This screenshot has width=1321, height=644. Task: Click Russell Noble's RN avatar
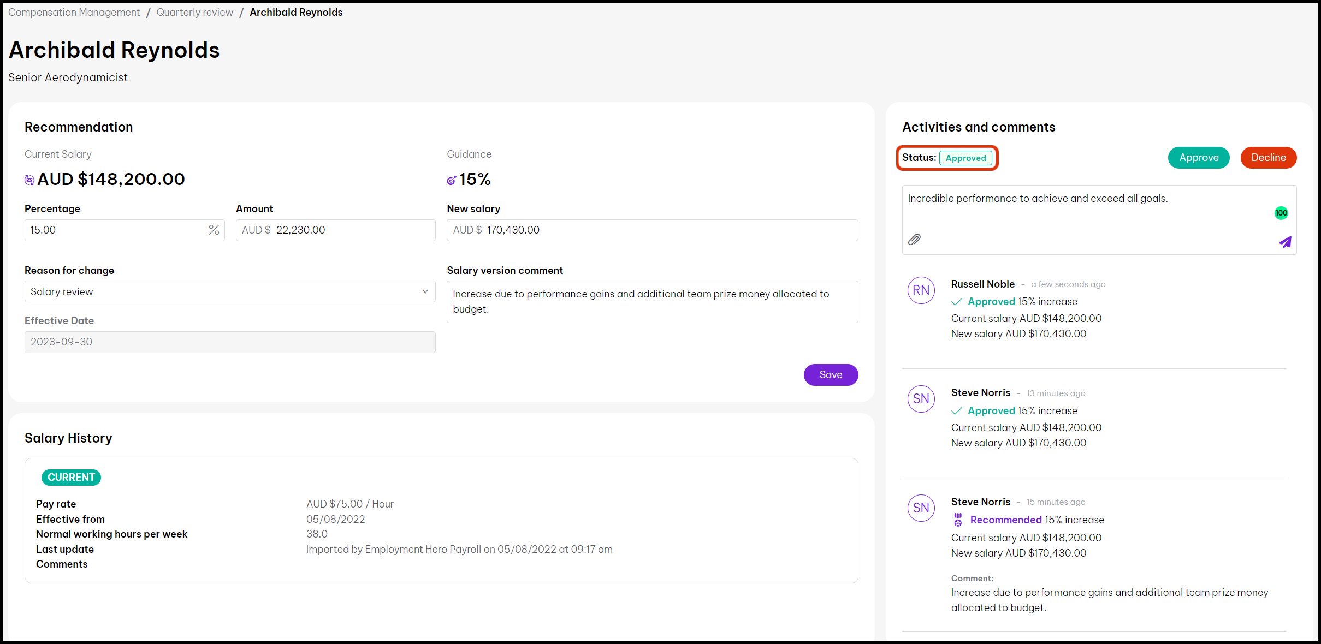(921, 290)
